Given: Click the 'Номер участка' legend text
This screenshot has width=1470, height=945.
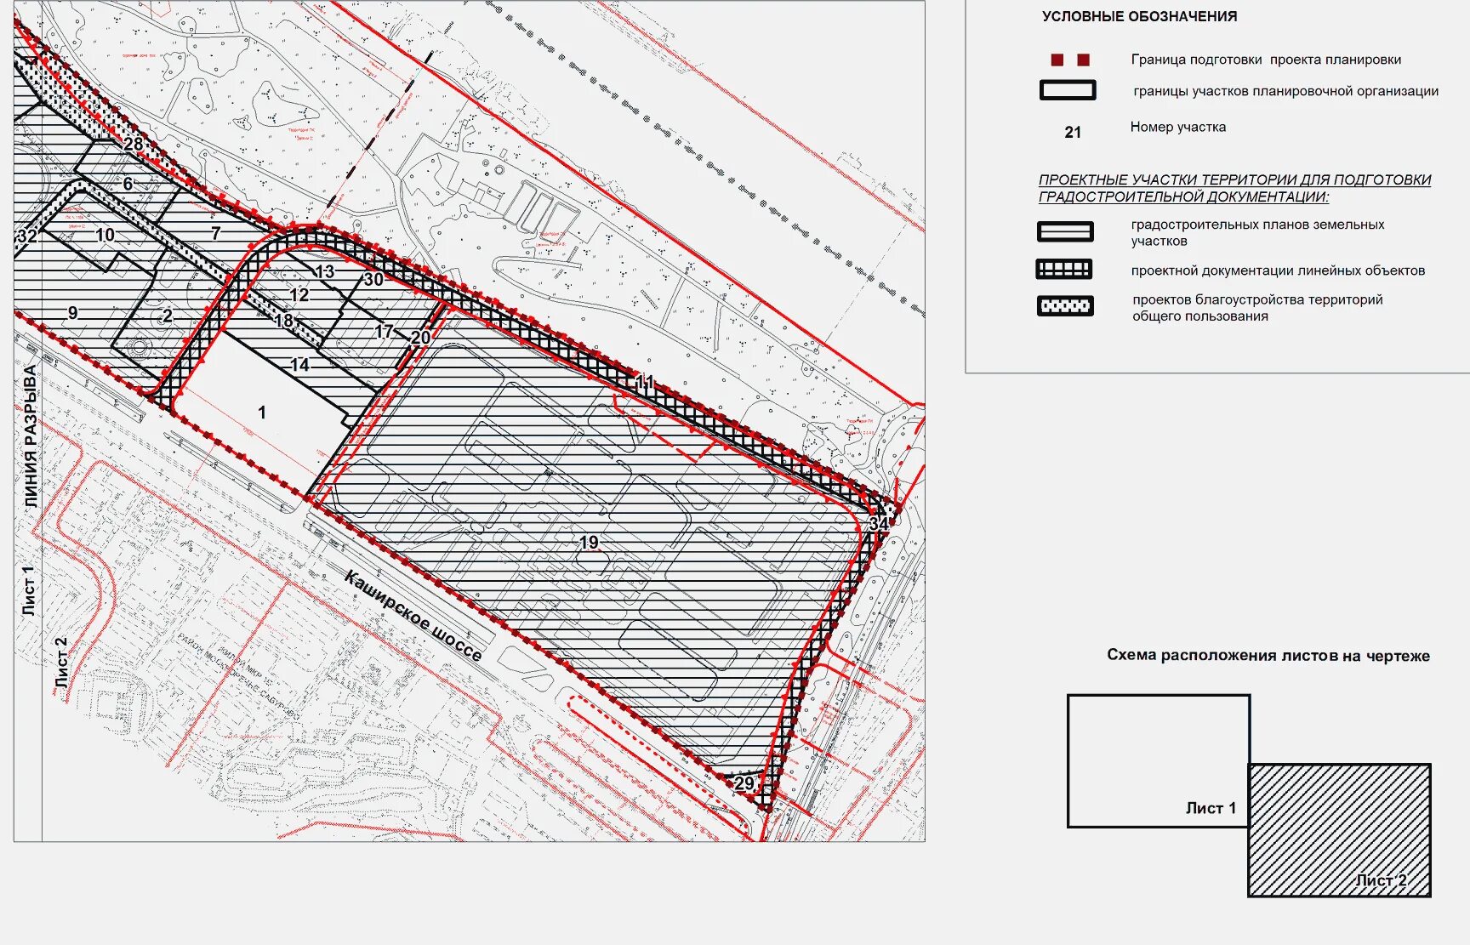Looking at the screenshot, I should (1178, 127).
